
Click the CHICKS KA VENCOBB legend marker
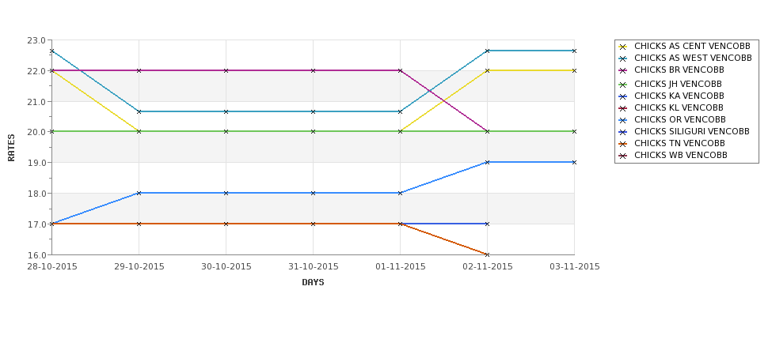tap(623, 96)
